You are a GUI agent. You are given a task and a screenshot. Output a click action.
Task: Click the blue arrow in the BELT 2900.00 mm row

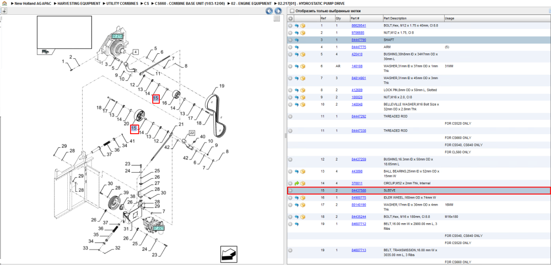[296, 224]
